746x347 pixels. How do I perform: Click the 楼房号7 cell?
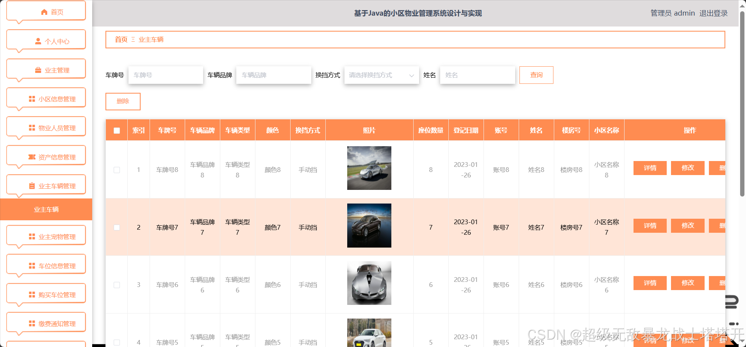click(x=571, y=227)
